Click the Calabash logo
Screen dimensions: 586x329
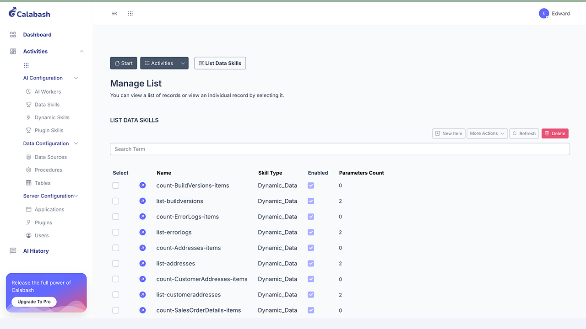(30, 13)
